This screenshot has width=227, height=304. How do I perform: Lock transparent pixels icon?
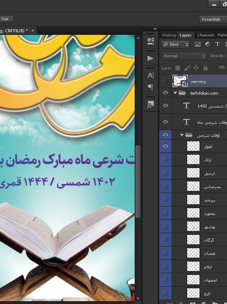[x=178, y=68]
